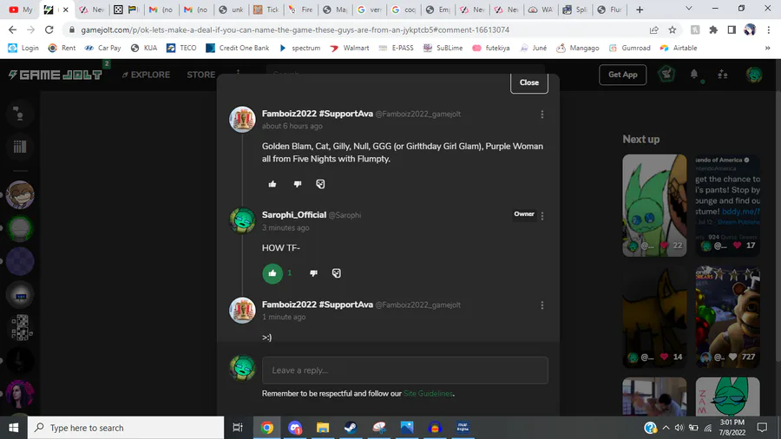Open options menu for Famboiz2022's top comment

pos(541,115)
